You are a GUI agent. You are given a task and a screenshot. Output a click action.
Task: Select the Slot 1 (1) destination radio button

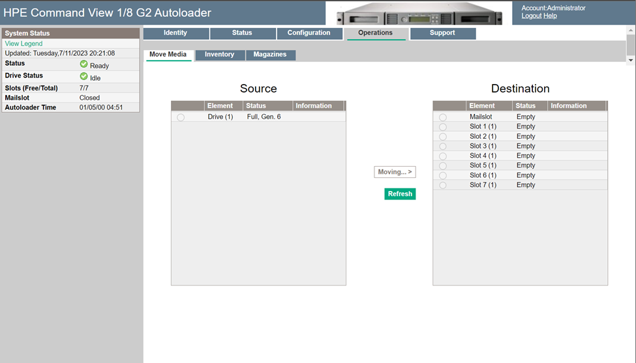click(443, 127)
